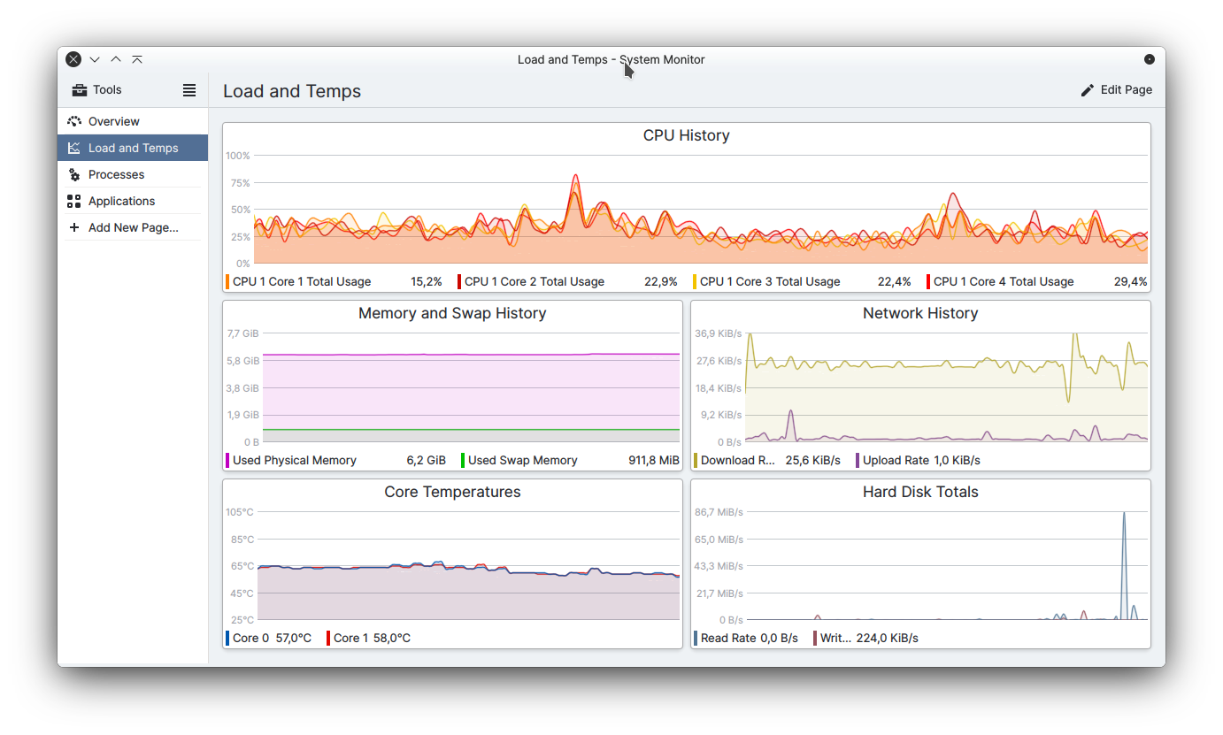
Task: Switch to the Applications page
Action: 133,201
